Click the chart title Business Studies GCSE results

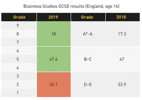point(71,6)
